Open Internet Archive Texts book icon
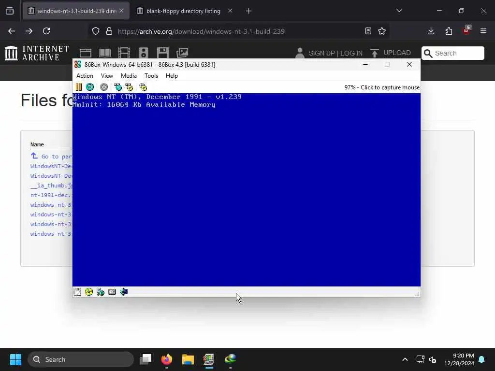This screenshot has width=495, height=371. (x=105, y=53)
